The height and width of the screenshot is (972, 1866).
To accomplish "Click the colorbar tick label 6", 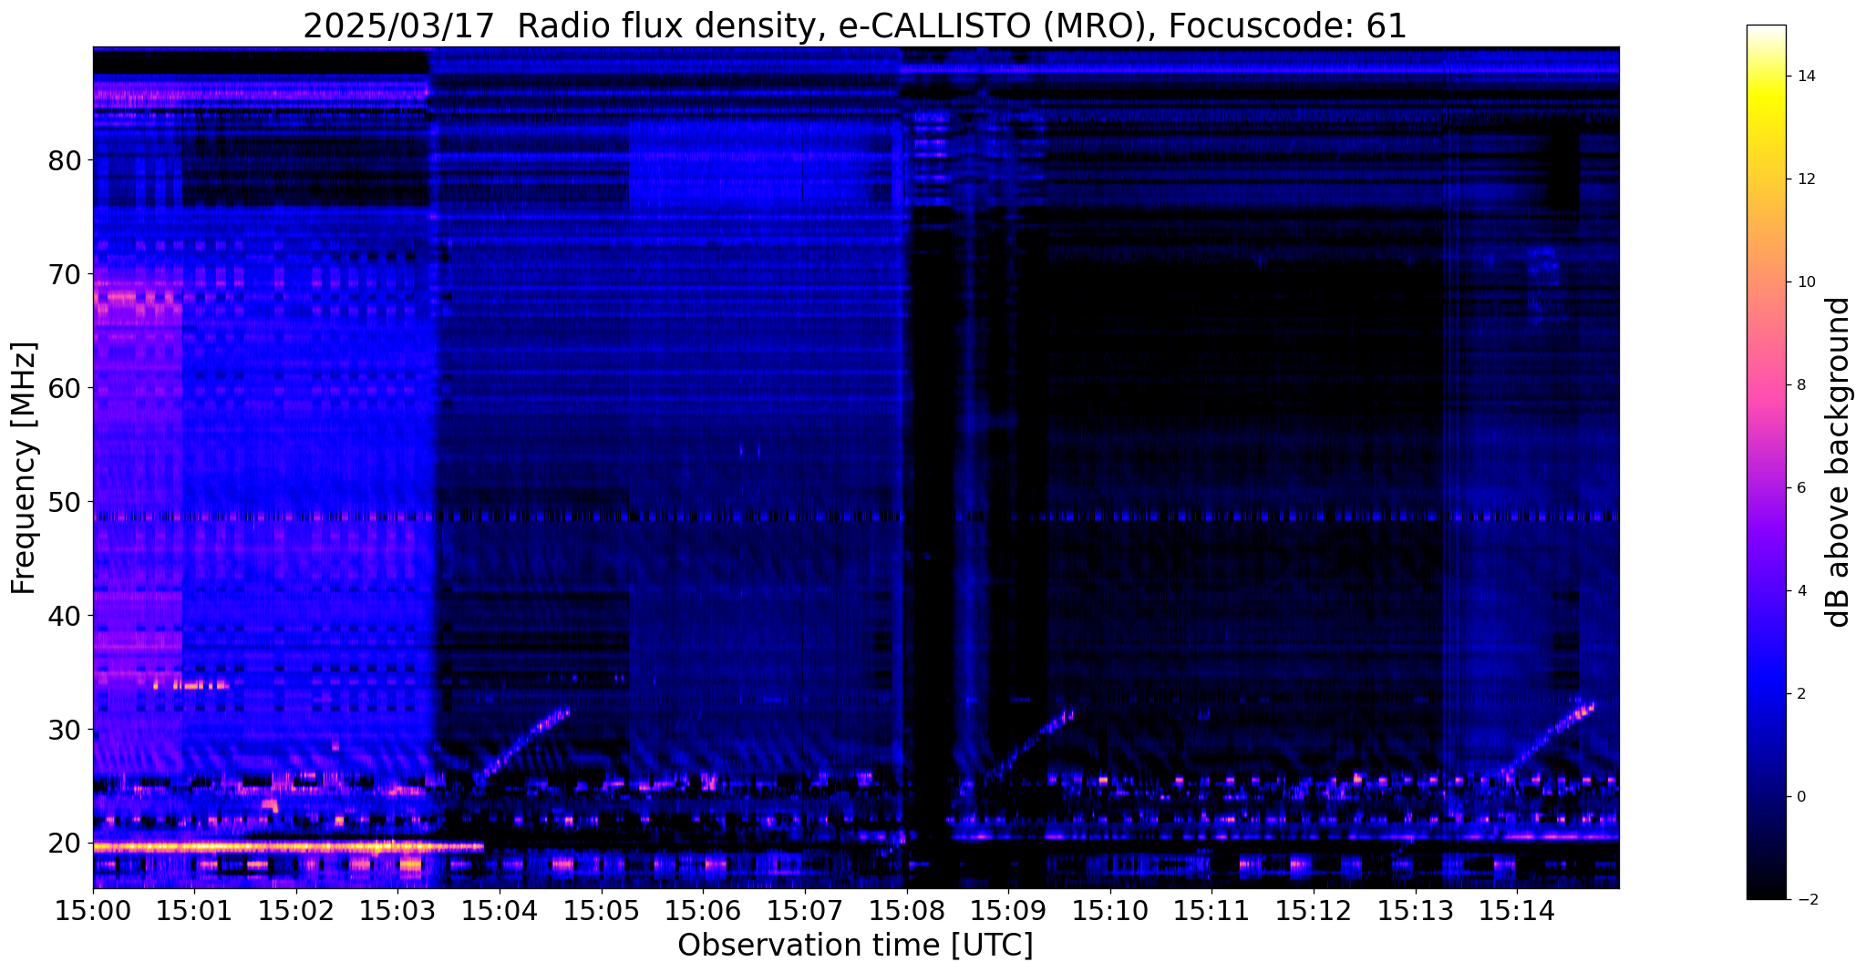I will [x=1801, y=488].
